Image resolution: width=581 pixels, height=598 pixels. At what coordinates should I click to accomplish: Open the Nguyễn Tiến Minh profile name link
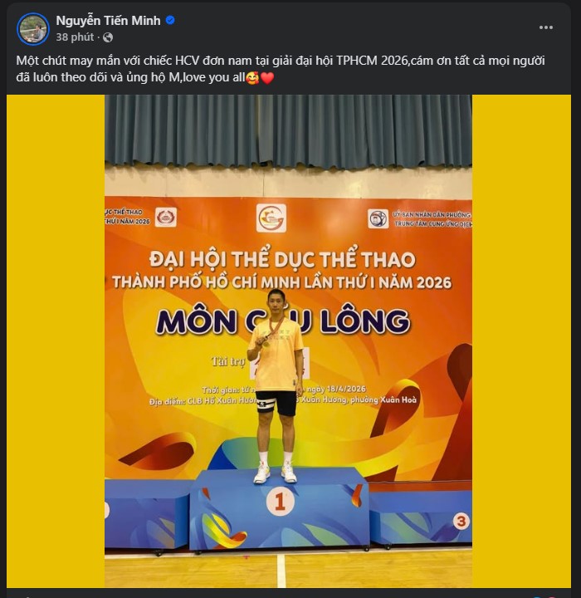[108, 21]
